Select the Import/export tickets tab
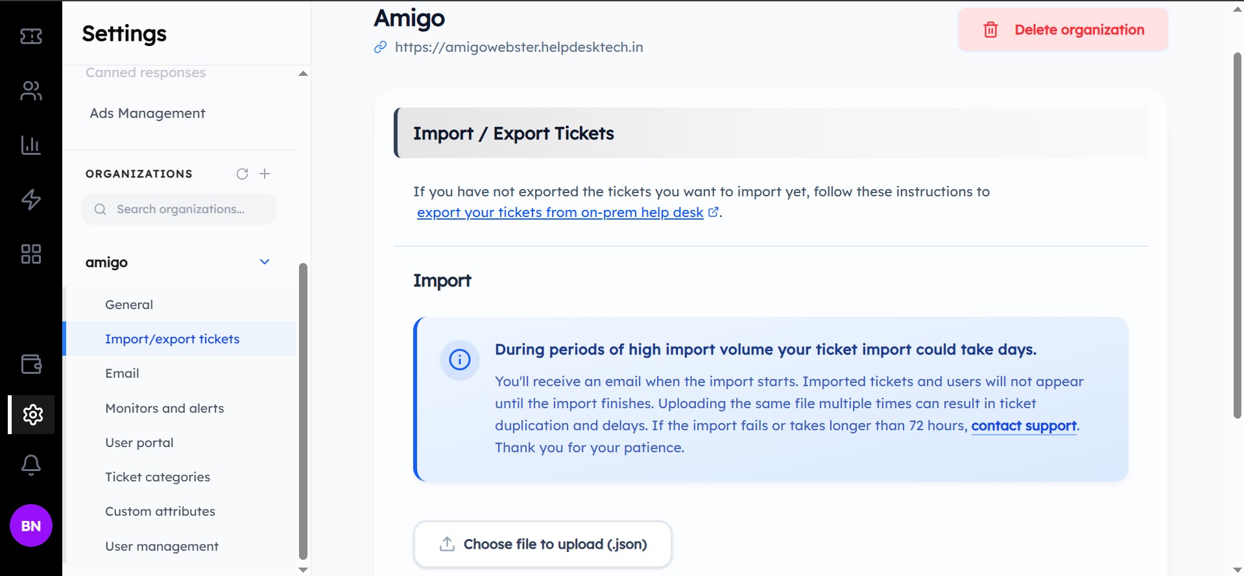Viewport: 1244px width, 576px height. [172, 338]
